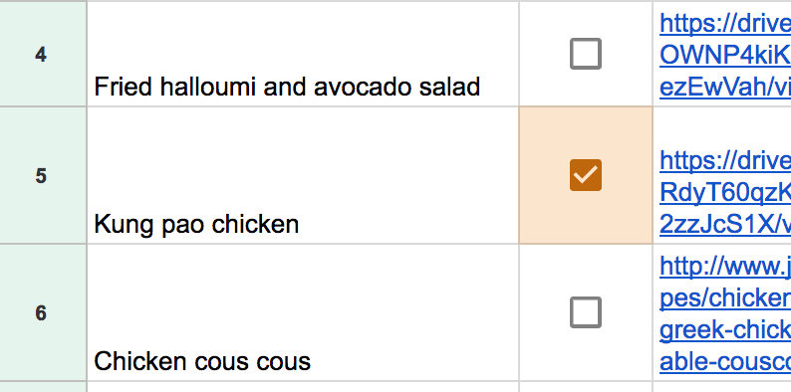This screenshot has width=791, height=392.
Task: Open the row 4 link line 'OWNP4kiK'
Action: pos(725,57)
